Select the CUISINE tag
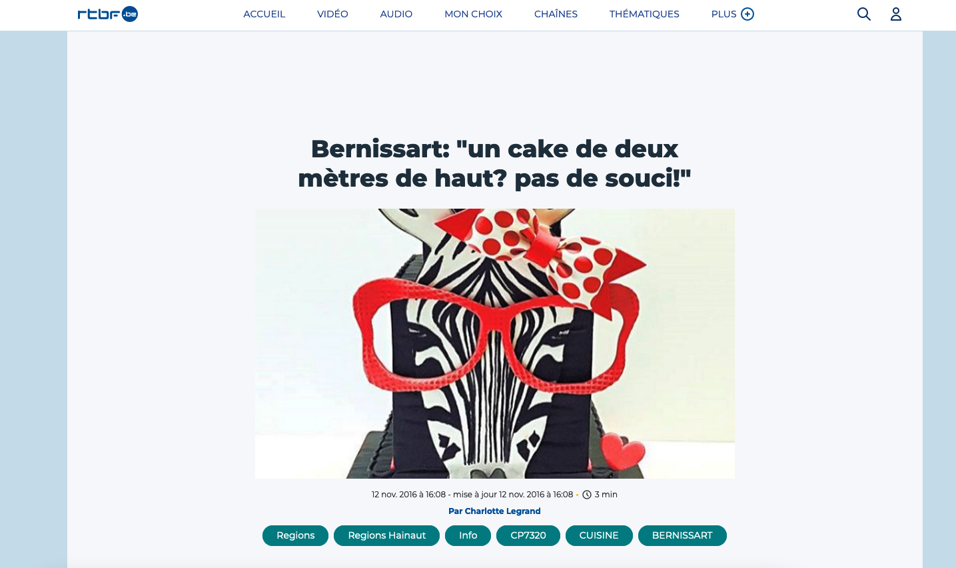 (599, 535)
